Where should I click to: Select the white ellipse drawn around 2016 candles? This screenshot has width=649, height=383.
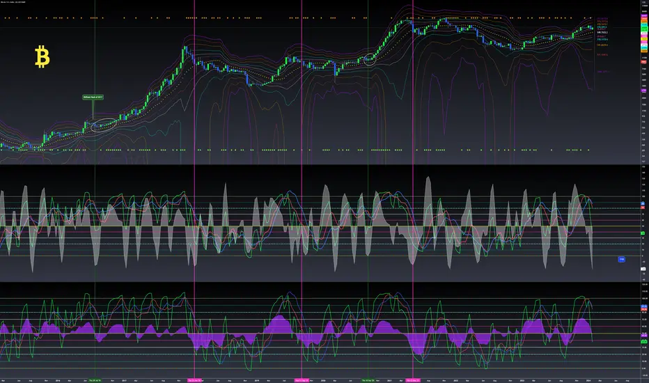pyautogui.click(x=104, y=125)
